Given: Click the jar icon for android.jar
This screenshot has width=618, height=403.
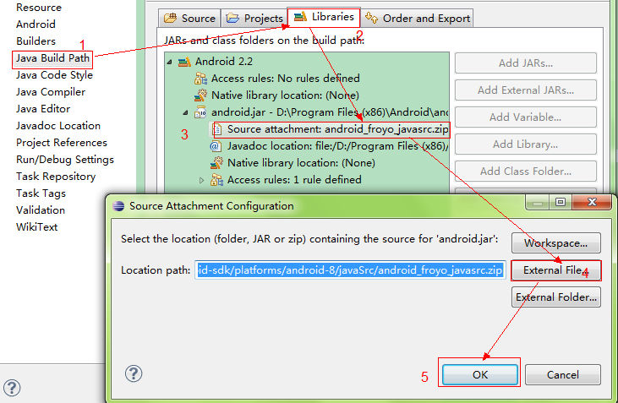Looking at the screenshot, I should click(x=200, y=112).
